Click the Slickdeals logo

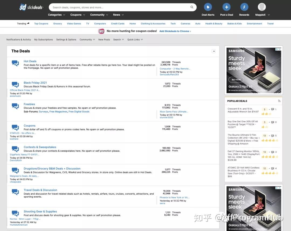[31, 8]
